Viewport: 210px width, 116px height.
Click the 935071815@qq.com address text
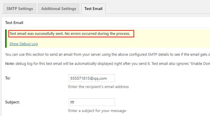click(89, 78)
